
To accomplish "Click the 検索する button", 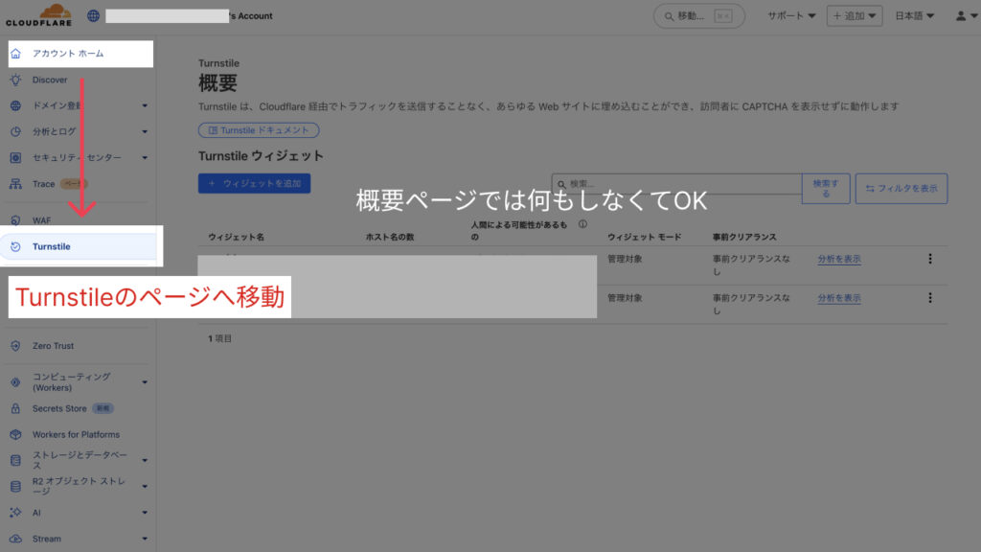I will pyautogui.click(x=826, y=189).
